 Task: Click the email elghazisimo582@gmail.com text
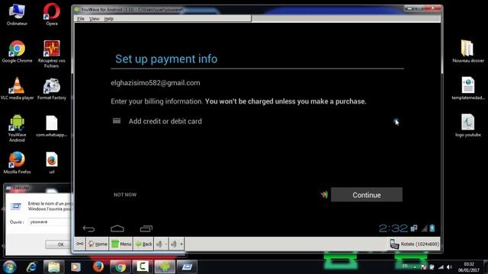pyautogui.click(x=156, y=83)
